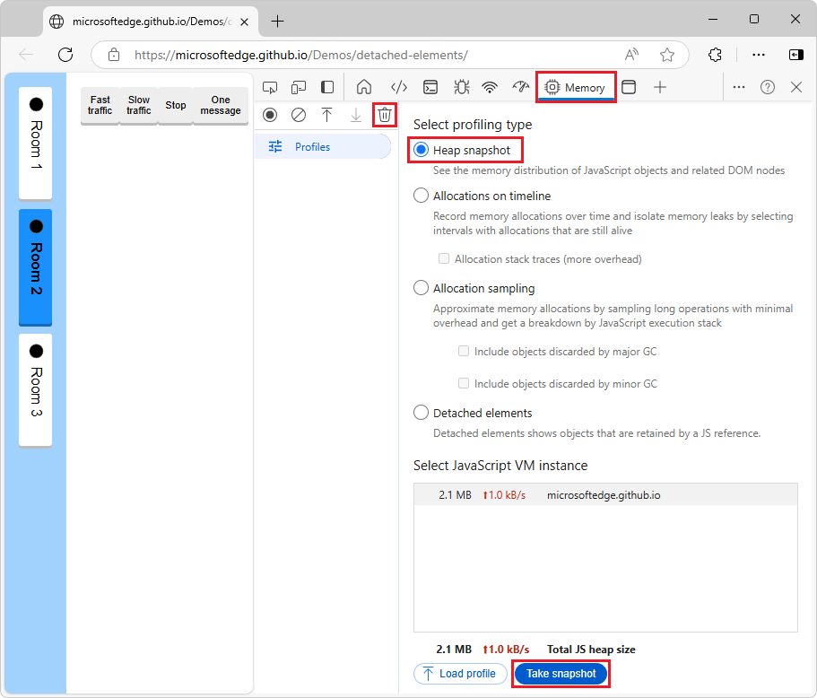Select Profiles in the sidebar
The width and height of the screenshot is (817, 698).
pyautogui.click(x=323, y=147)
